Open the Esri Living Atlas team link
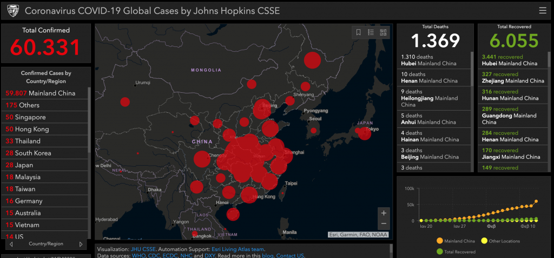The height and width of the screenshot is (258, 554). [240, 249]
